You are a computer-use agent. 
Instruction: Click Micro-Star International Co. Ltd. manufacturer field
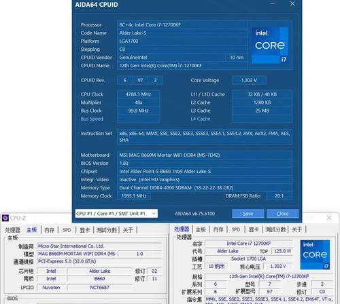tap(99, 246)
